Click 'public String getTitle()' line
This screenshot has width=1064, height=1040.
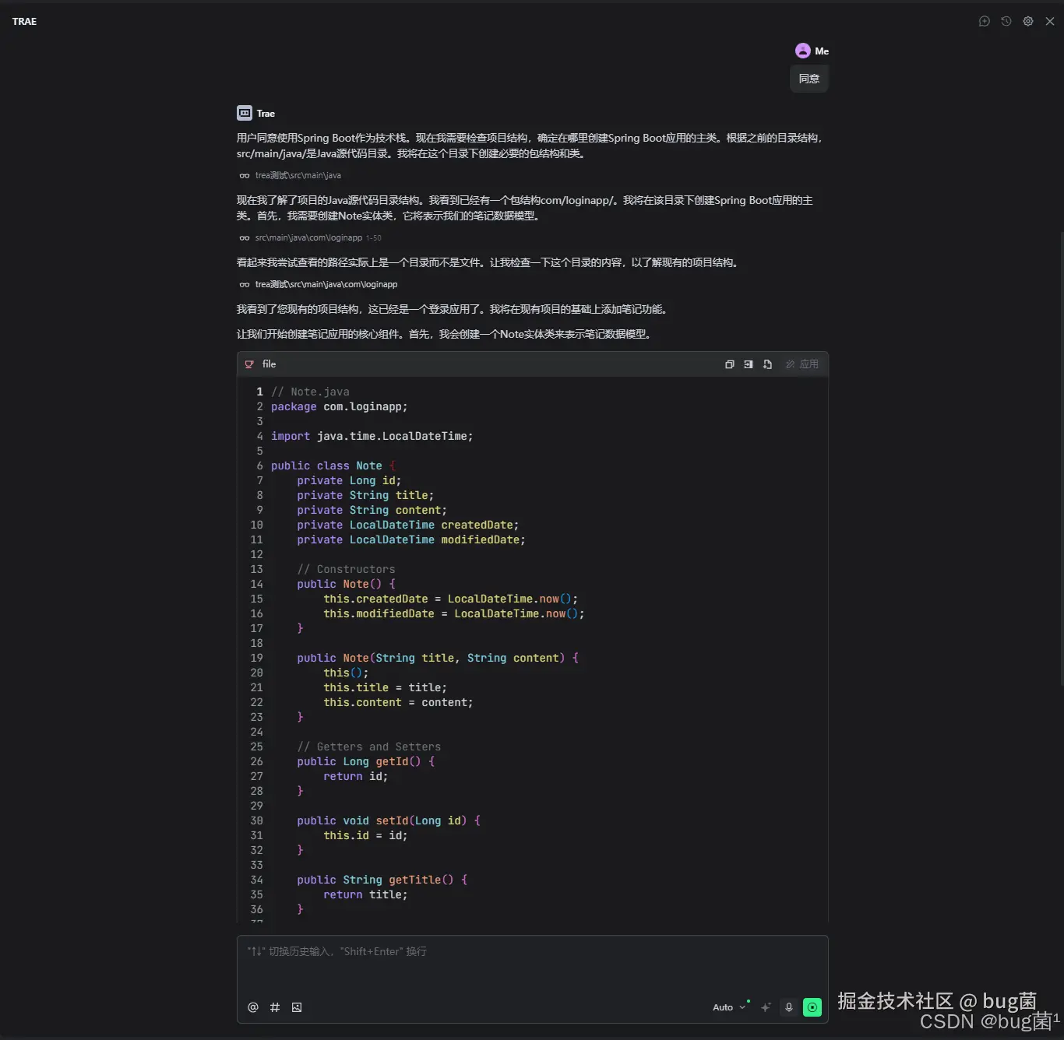(x=382, y=880)
